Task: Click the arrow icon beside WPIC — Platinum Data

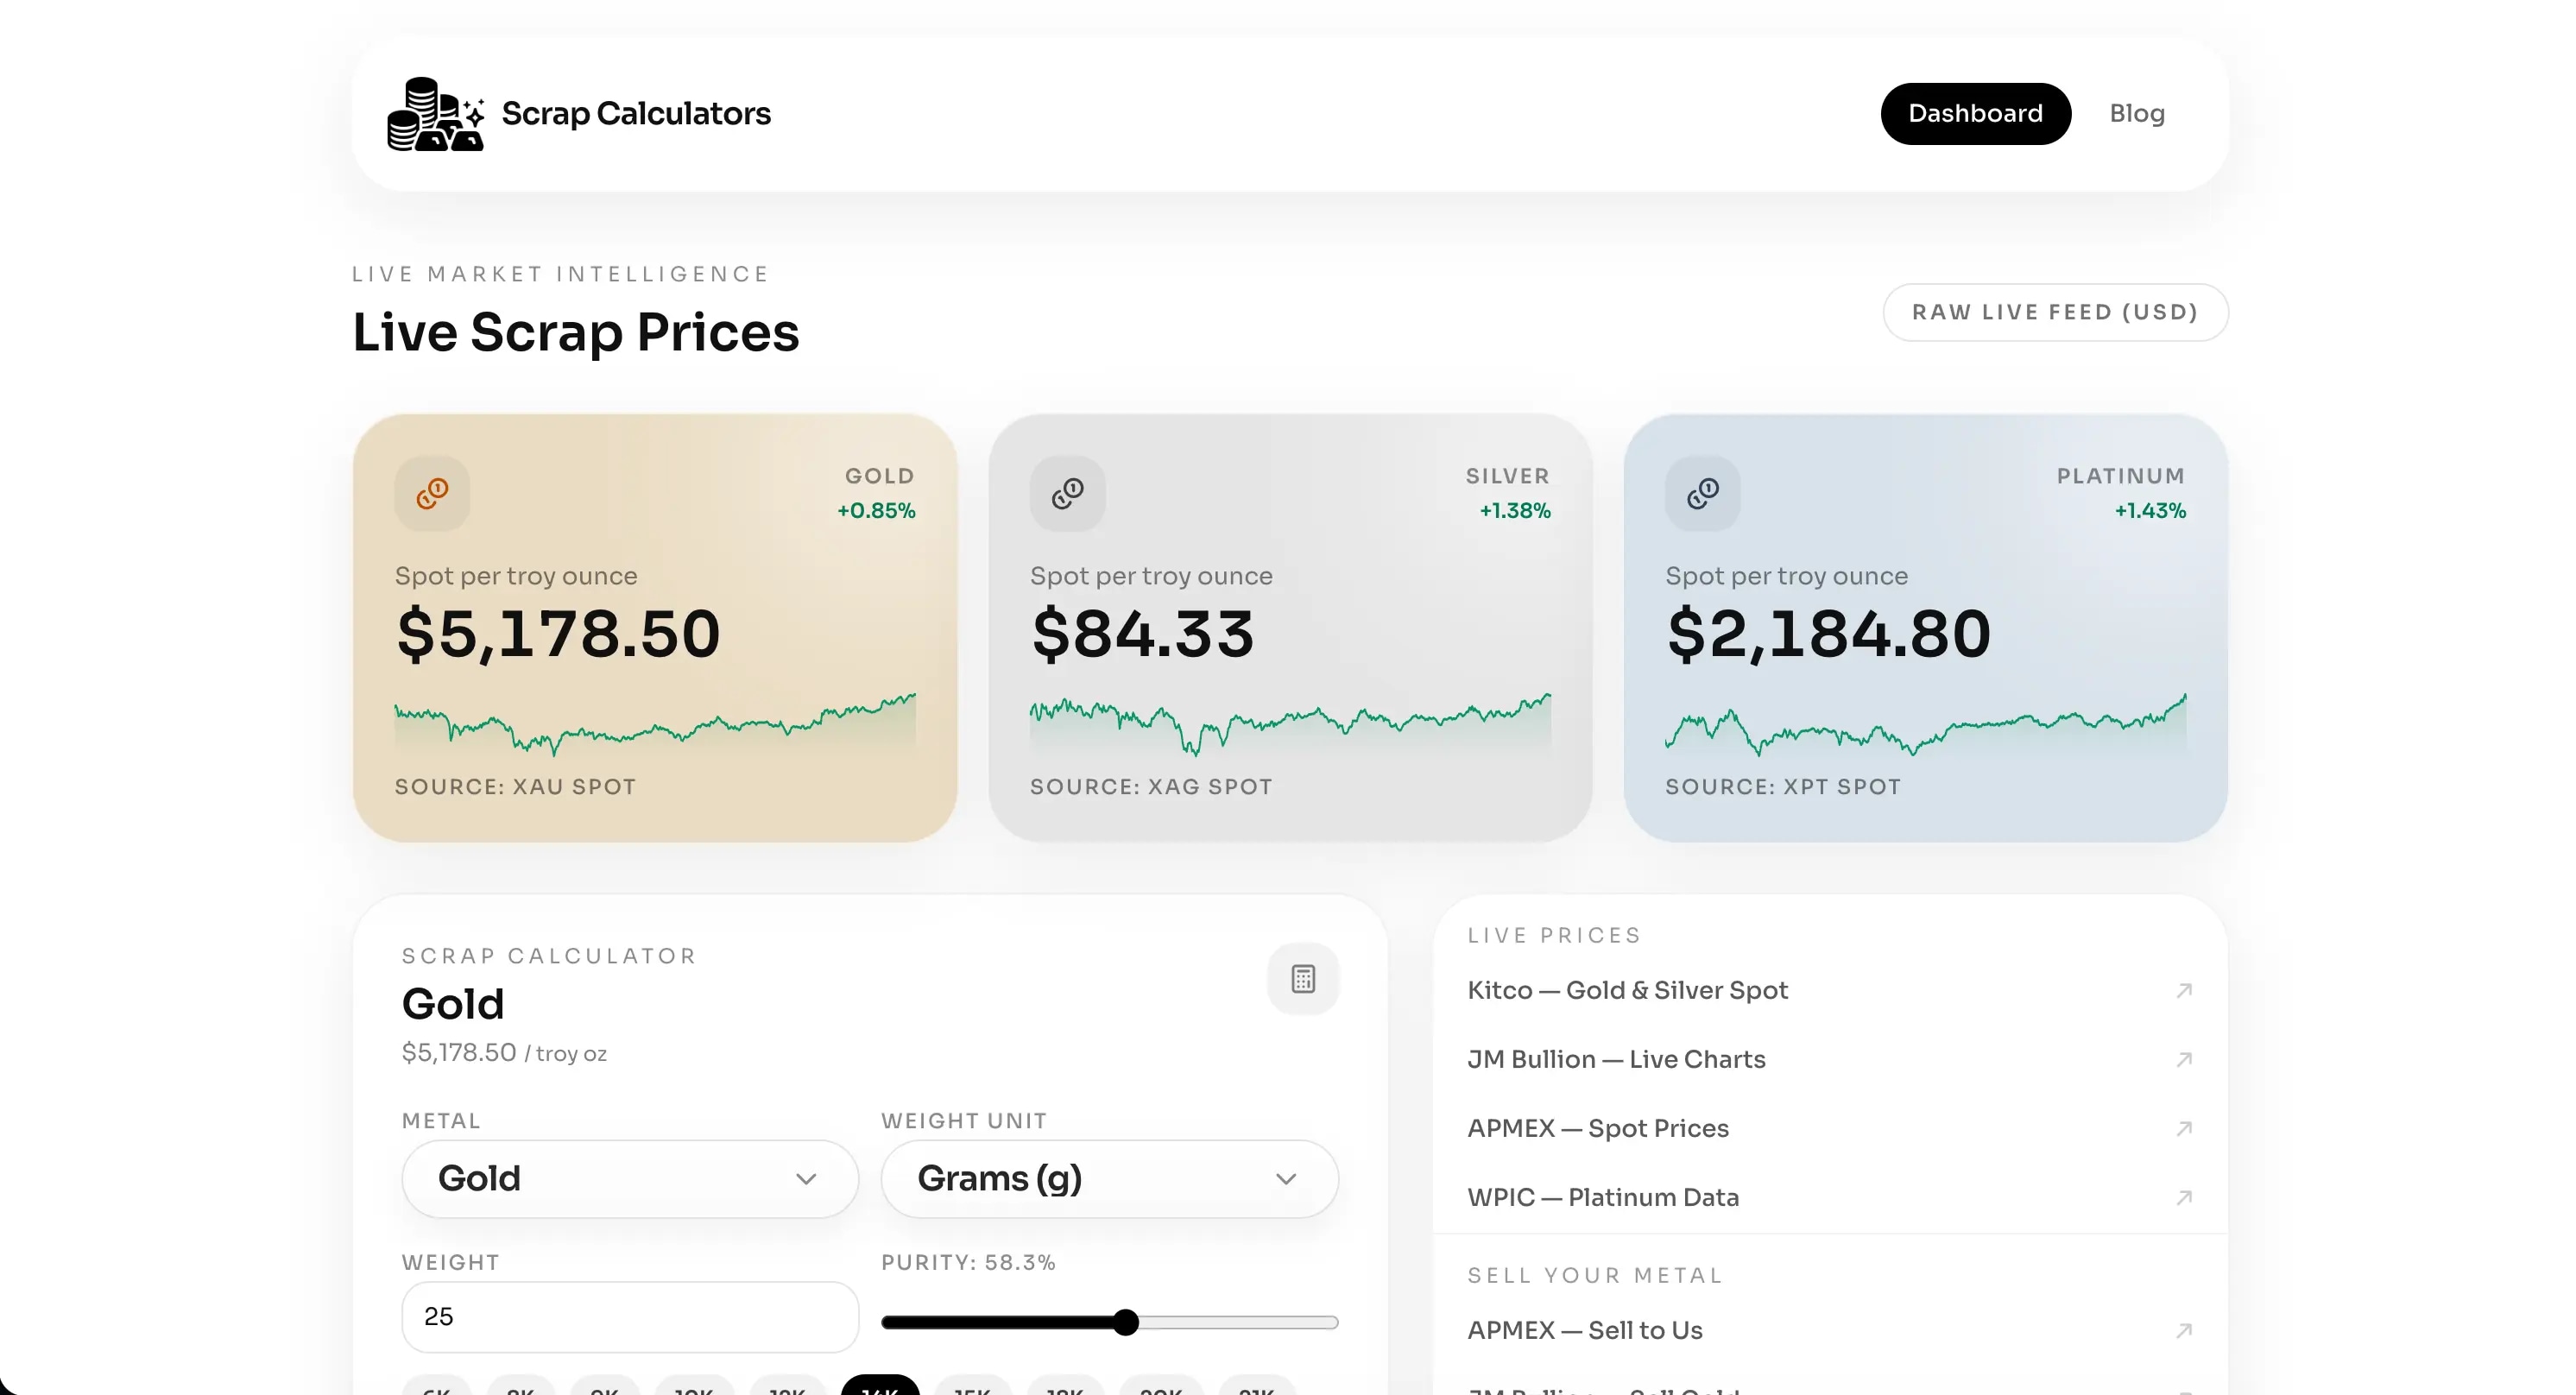Action: tap(2185, 1198)
